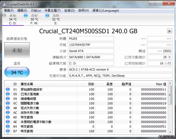
Task: Open the 功能(u) menu
Action: (x=36, y=10)
